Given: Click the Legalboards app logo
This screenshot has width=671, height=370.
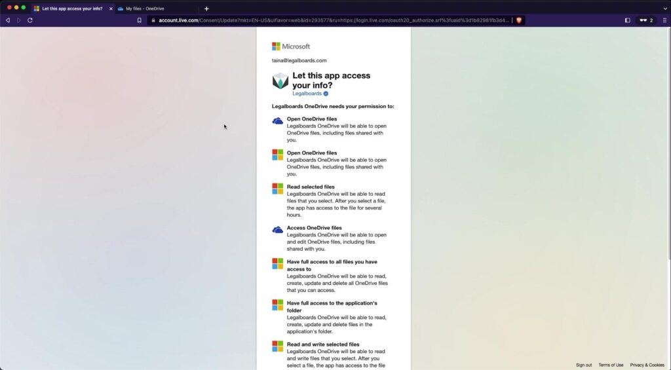Looking at the screenshot, I should [x=280, y=81].
